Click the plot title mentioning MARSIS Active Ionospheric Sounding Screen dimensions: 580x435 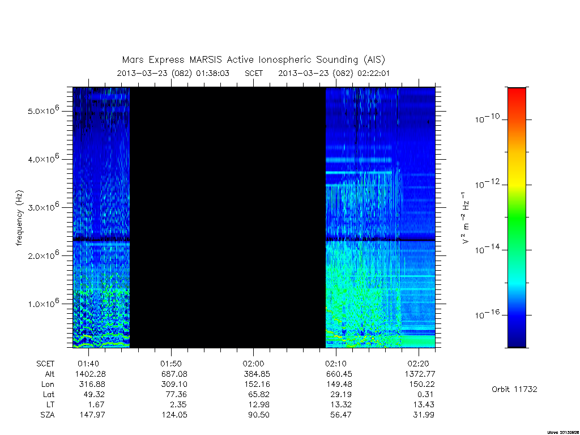(253, 59)
